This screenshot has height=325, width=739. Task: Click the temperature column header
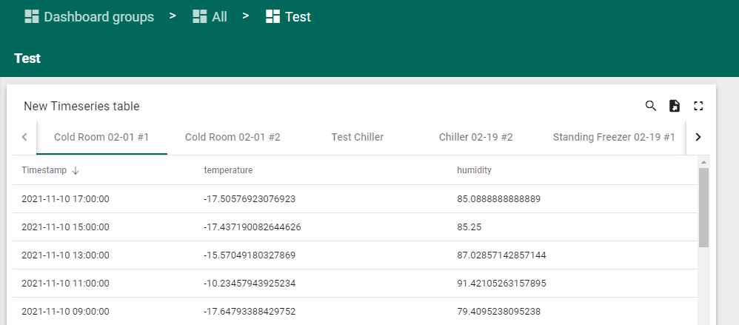tap(228, 170)
